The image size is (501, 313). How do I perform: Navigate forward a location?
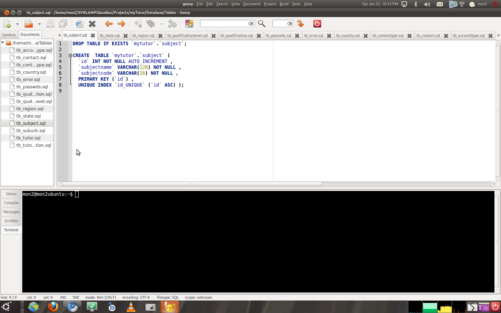121,24
